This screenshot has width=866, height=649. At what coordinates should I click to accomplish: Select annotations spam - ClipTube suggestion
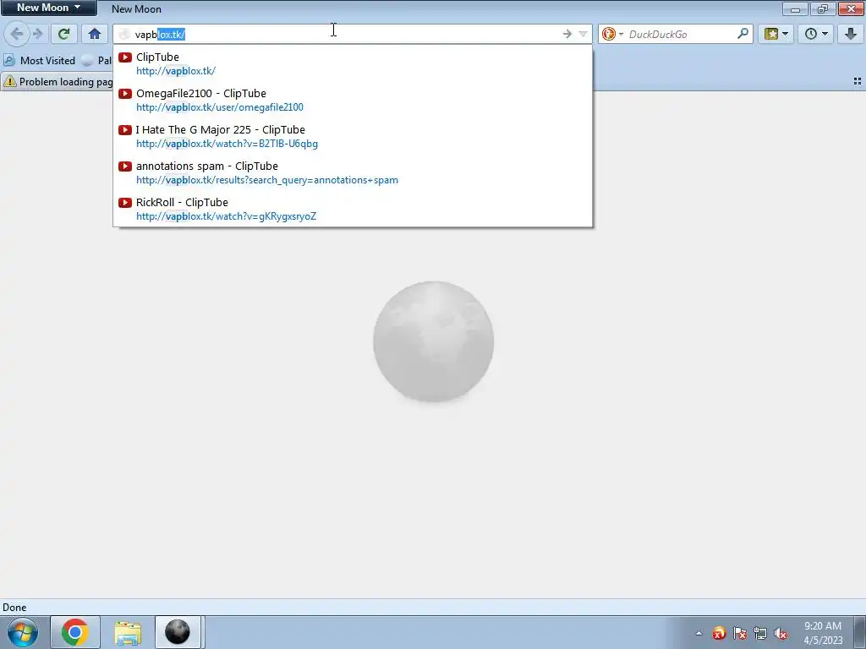coord(353,172)
